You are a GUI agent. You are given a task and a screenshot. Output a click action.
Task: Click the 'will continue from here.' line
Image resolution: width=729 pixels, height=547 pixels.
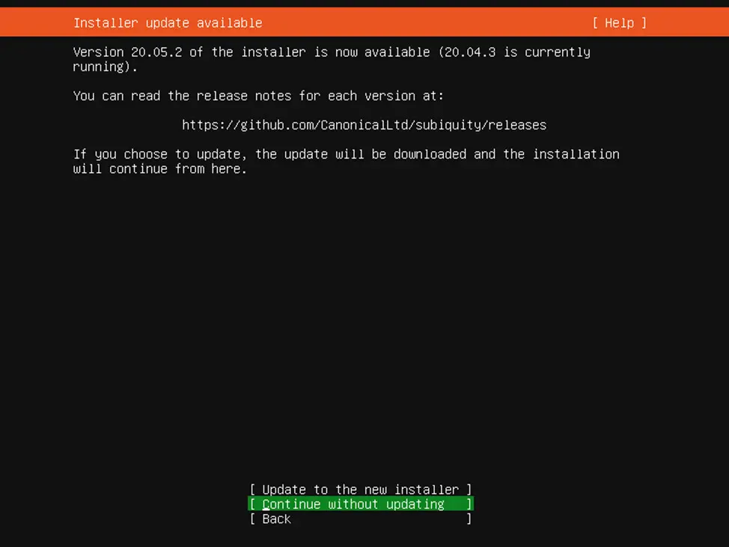[x=160, y=168]
